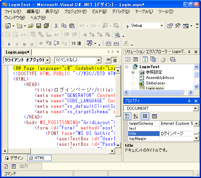Click the Add New Item toolbar icon
Screen dimensions: 201x178
pos(19,26)
